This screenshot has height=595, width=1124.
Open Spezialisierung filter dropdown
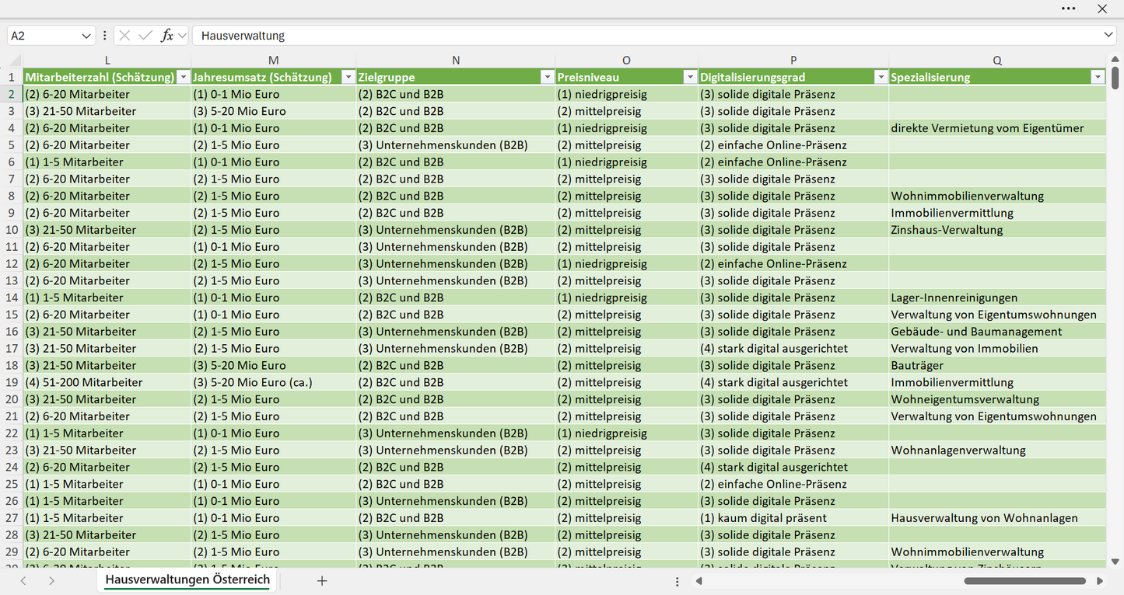(x=1098, y=77)
